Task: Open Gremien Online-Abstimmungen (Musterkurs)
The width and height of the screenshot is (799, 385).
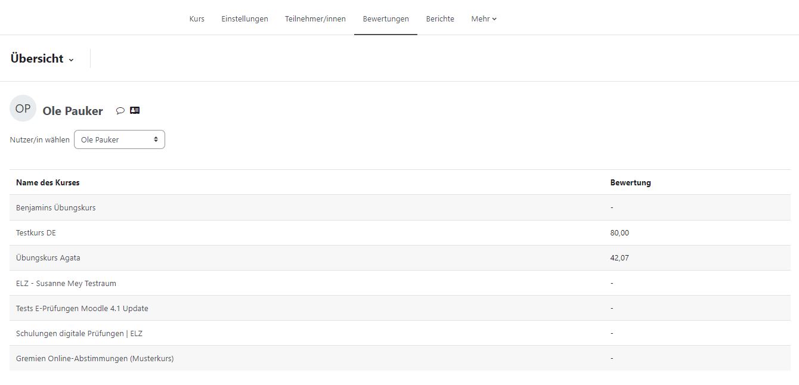Action: [x=95, y=358]
